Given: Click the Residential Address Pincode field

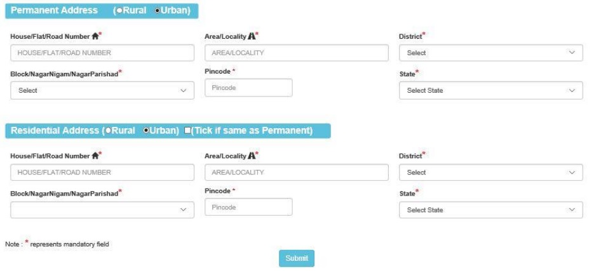Looking at the screenshot, I should [x=248, y=207].
